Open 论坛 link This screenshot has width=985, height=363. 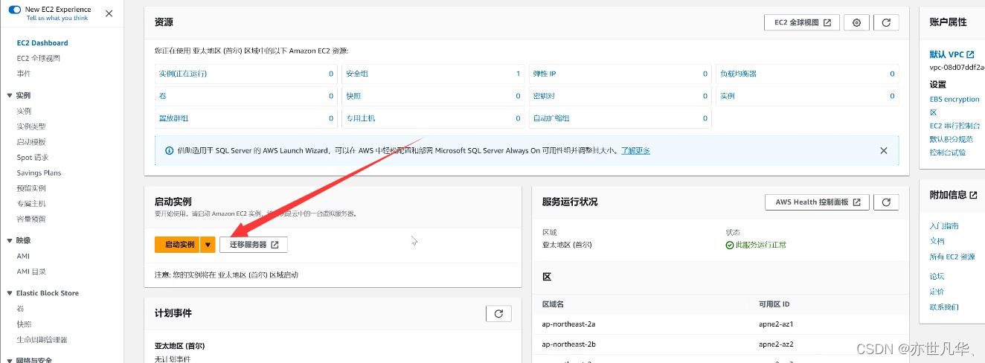pyautogui.click(x=937, y=277)
